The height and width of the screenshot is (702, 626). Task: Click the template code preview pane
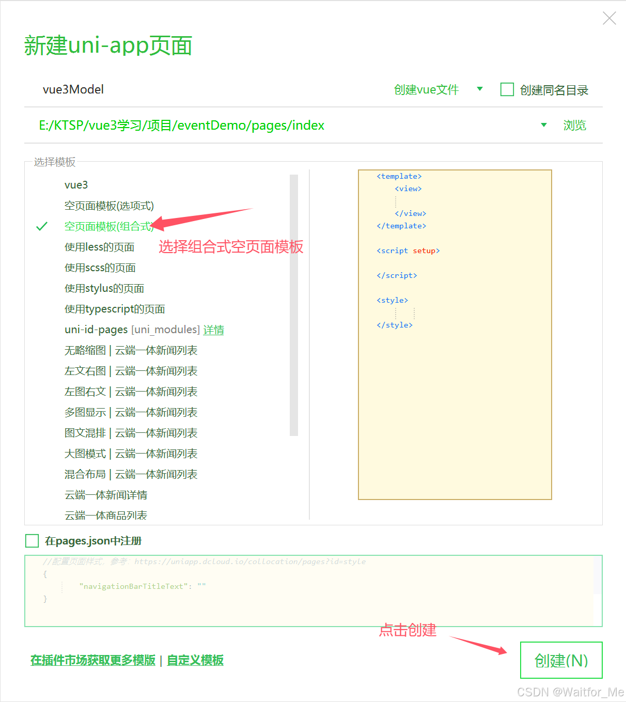click(455, 335)
